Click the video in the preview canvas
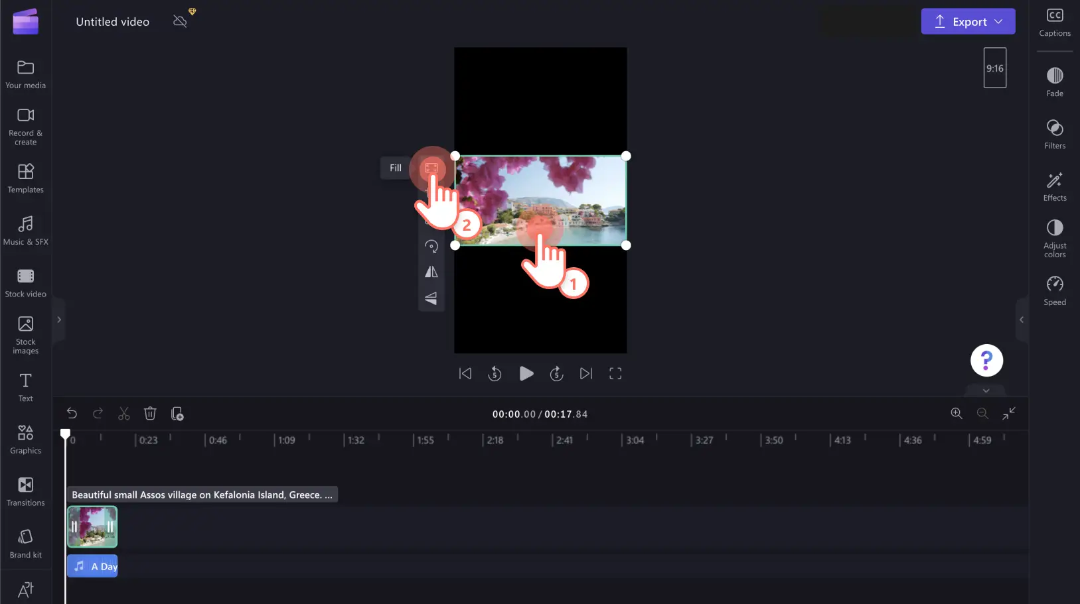1080x604 pixels. 540,201
